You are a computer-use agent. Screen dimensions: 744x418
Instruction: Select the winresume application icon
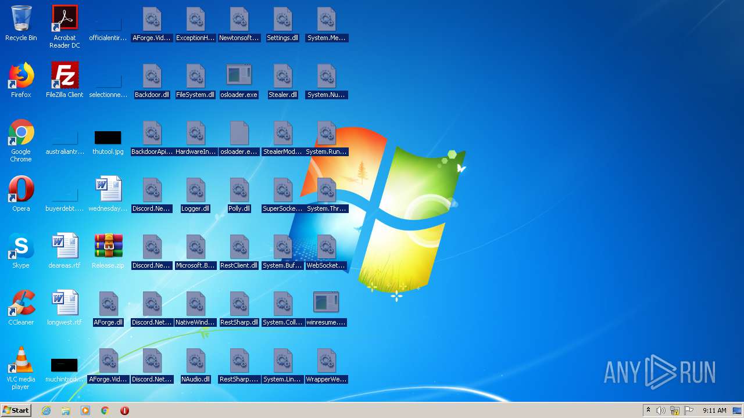326,308
